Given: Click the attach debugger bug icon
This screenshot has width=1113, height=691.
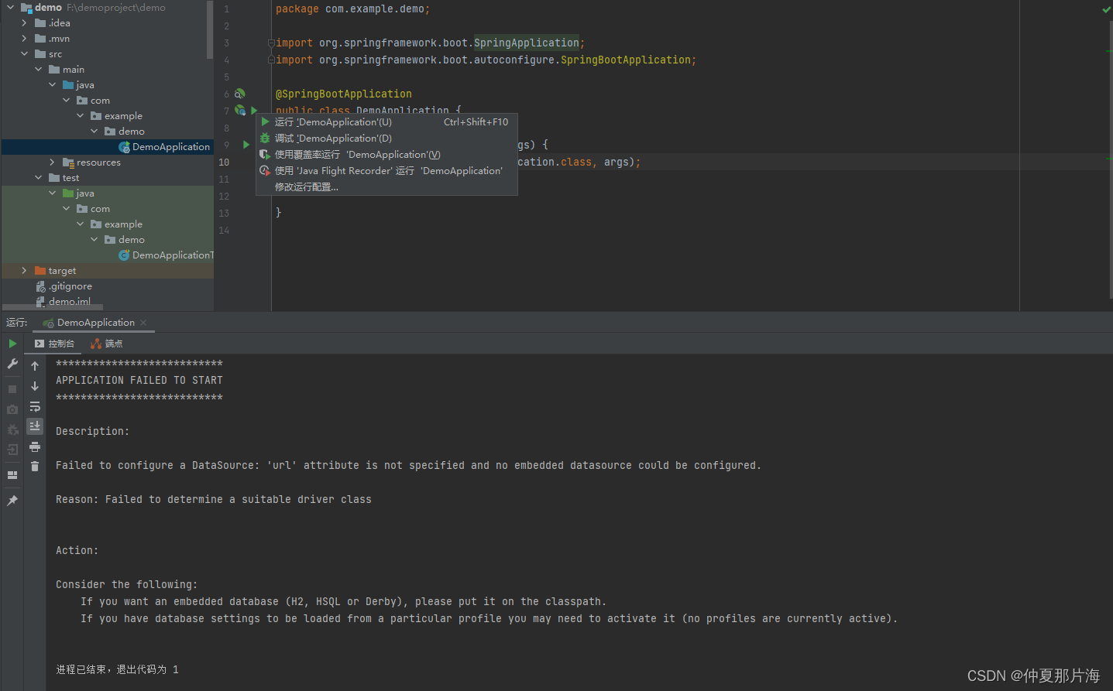Looking at the screenshot, I should pos(12,429).
